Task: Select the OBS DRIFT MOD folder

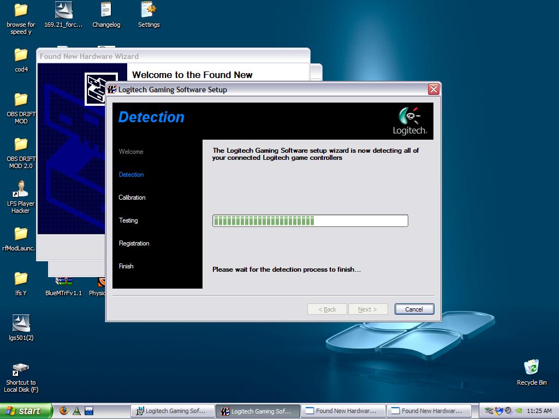Action: pos(21,108)
